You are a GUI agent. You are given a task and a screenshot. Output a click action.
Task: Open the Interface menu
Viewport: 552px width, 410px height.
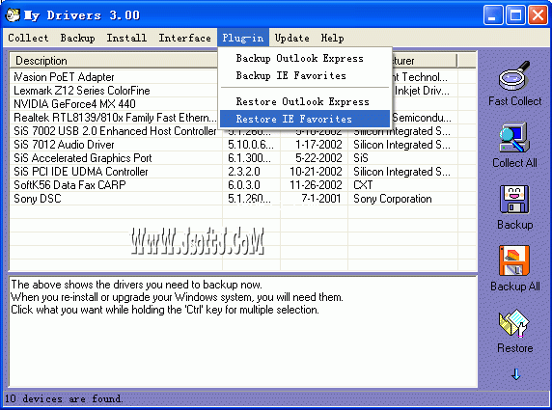[x=185, y=38]
